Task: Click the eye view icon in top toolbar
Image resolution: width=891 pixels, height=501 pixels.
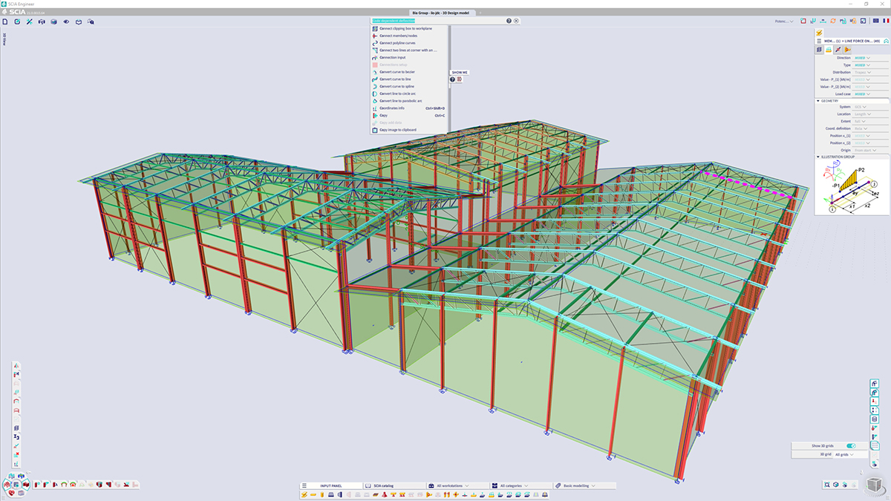Action: tap(66, 22)
